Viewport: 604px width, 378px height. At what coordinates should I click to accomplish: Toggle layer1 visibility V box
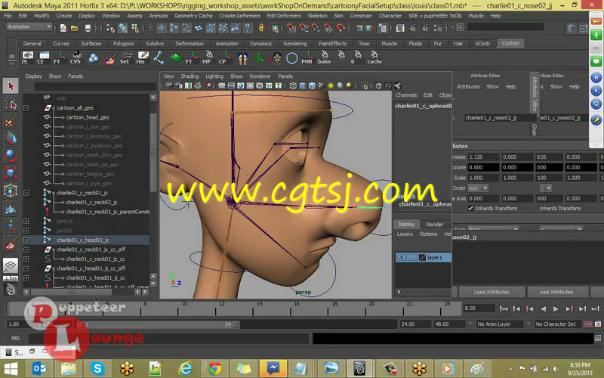402,257
